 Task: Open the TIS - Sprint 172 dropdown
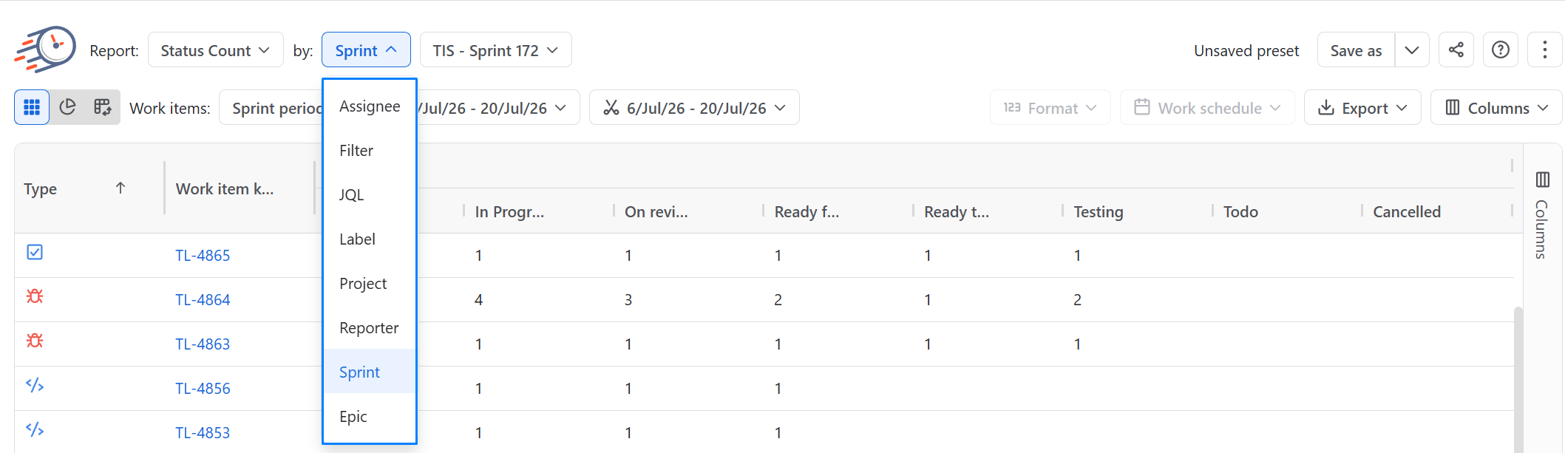495,50
